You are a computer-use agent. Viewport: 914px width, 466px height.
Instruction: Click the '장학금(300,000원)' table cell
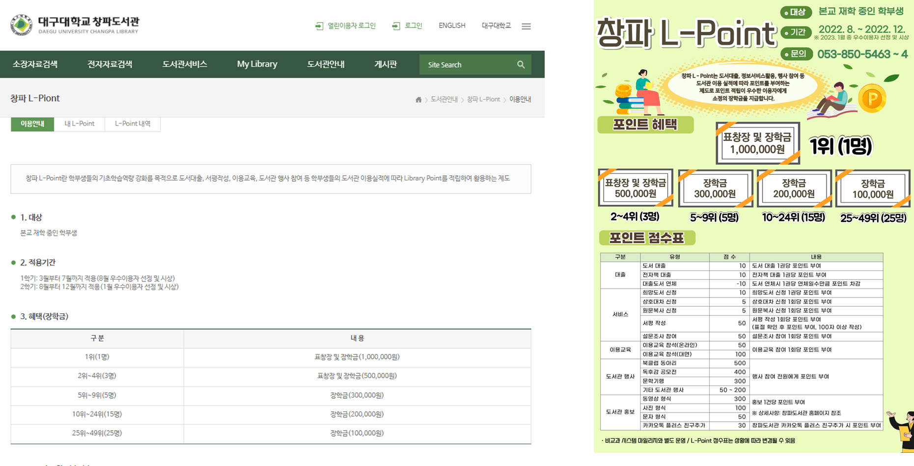pos(357,395)
